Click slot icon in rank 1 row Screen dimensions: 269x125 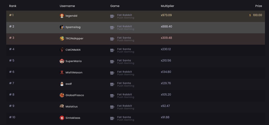point(112,16)
